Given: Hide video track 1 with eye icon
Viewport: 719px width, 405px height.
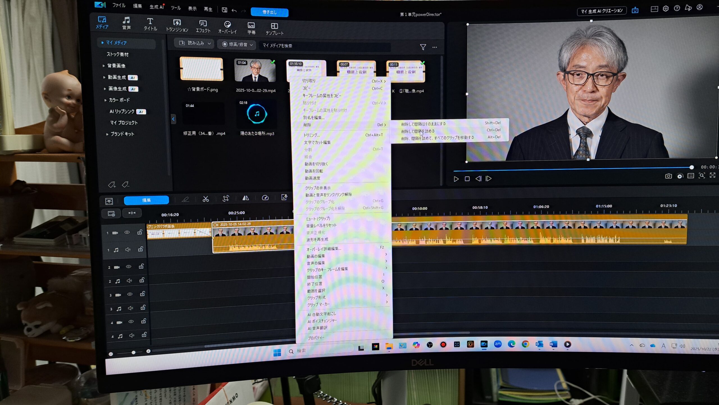Looking at the screenshot, I should (x=127, y=232).
